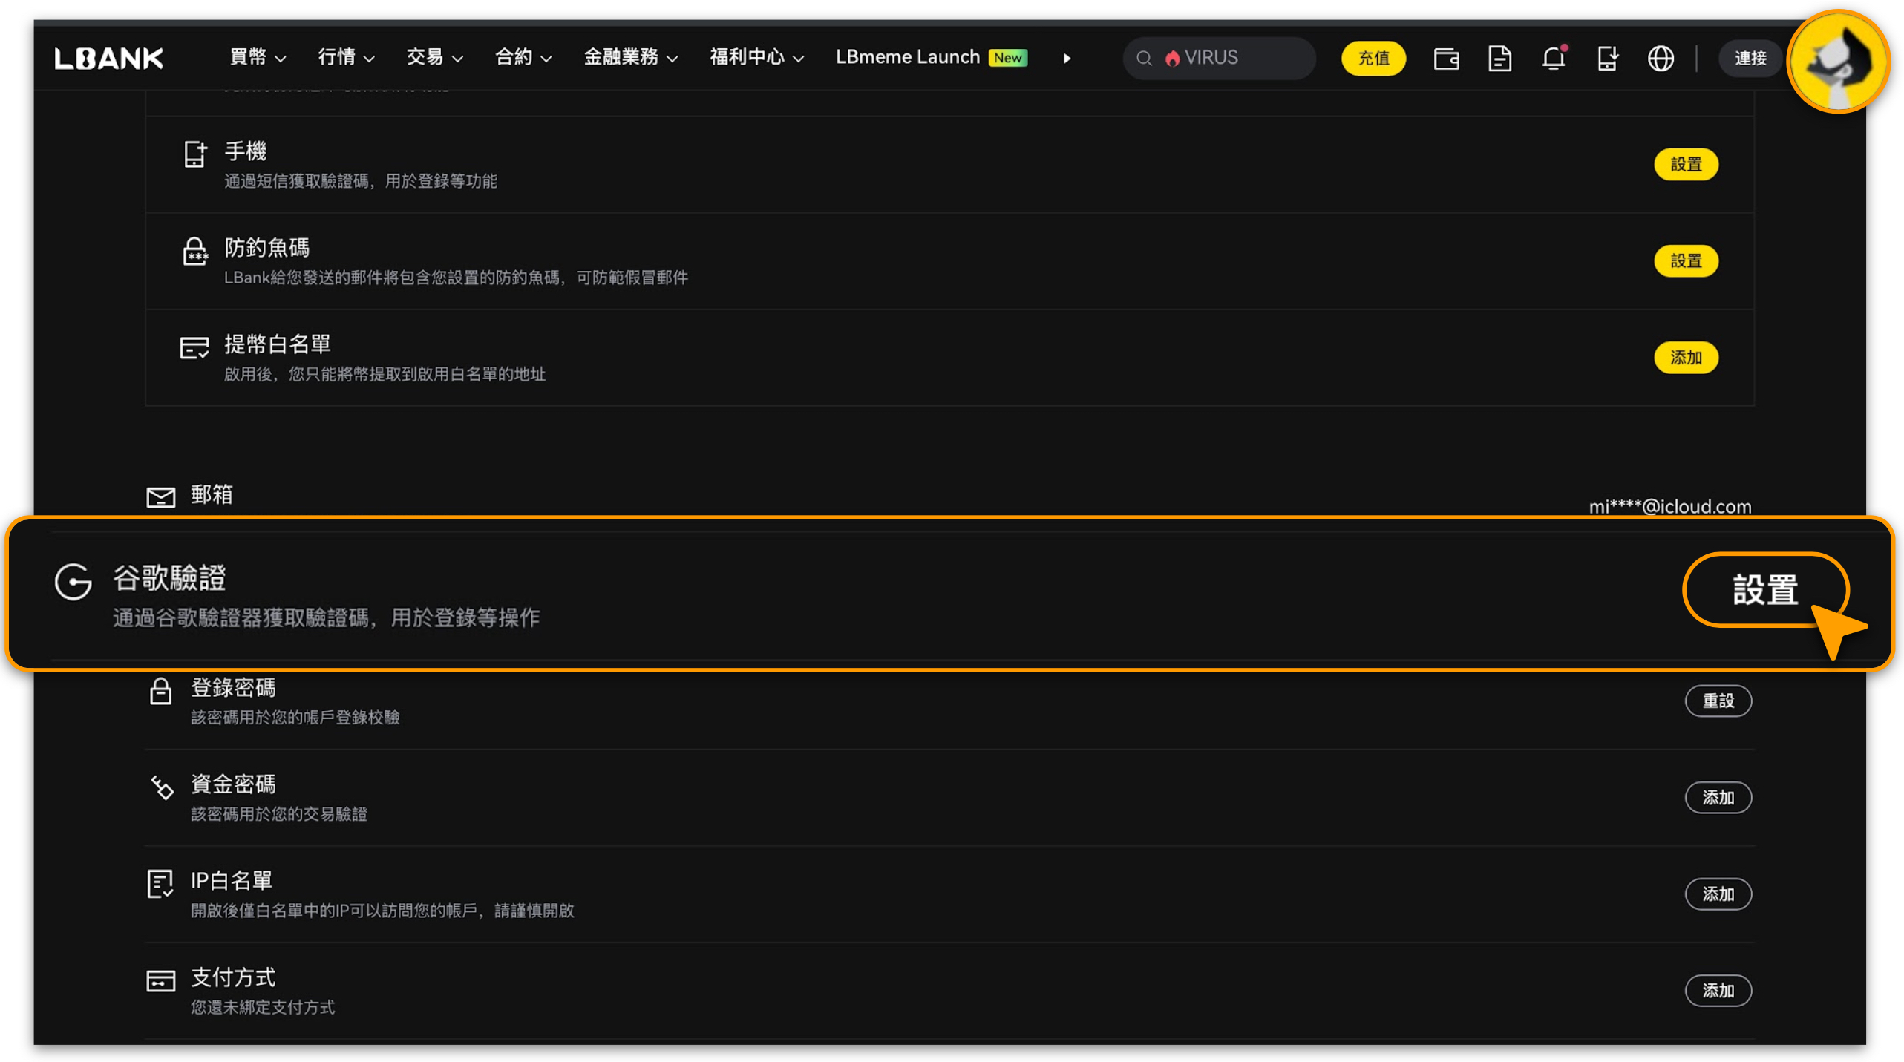Add 資金密碼 fund password
The image size is (1904, 1062).
[1718, 797]
